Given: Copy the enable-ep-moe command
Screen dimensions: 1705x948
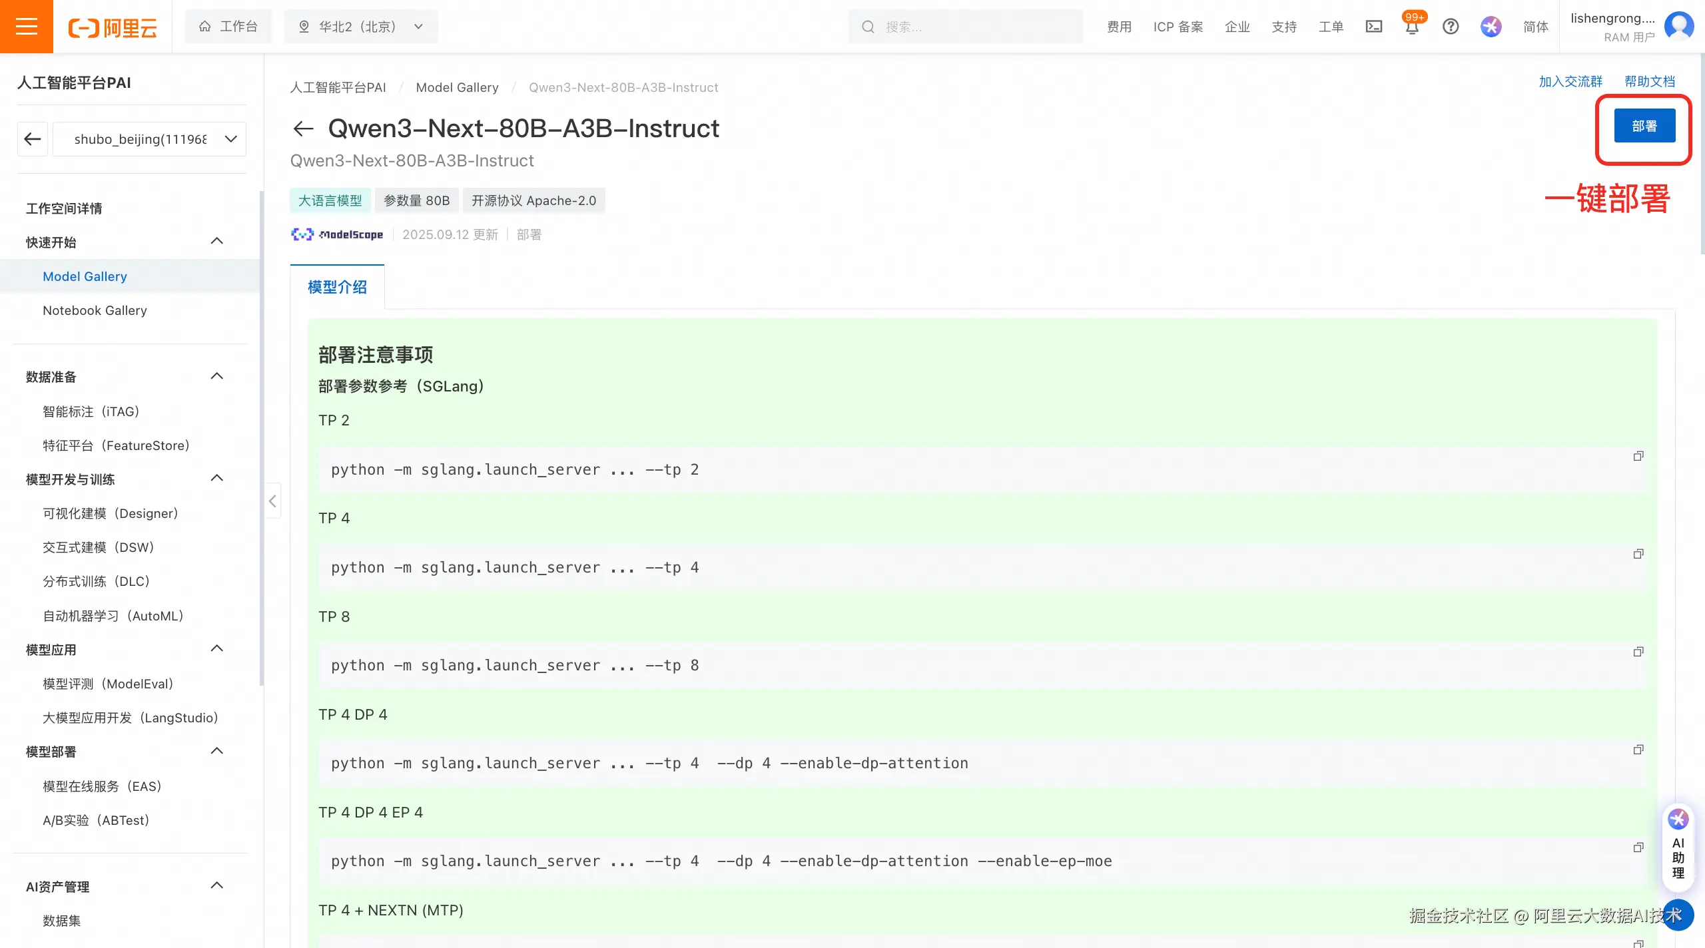Looking at the screenshot, I should [1638, 847].
